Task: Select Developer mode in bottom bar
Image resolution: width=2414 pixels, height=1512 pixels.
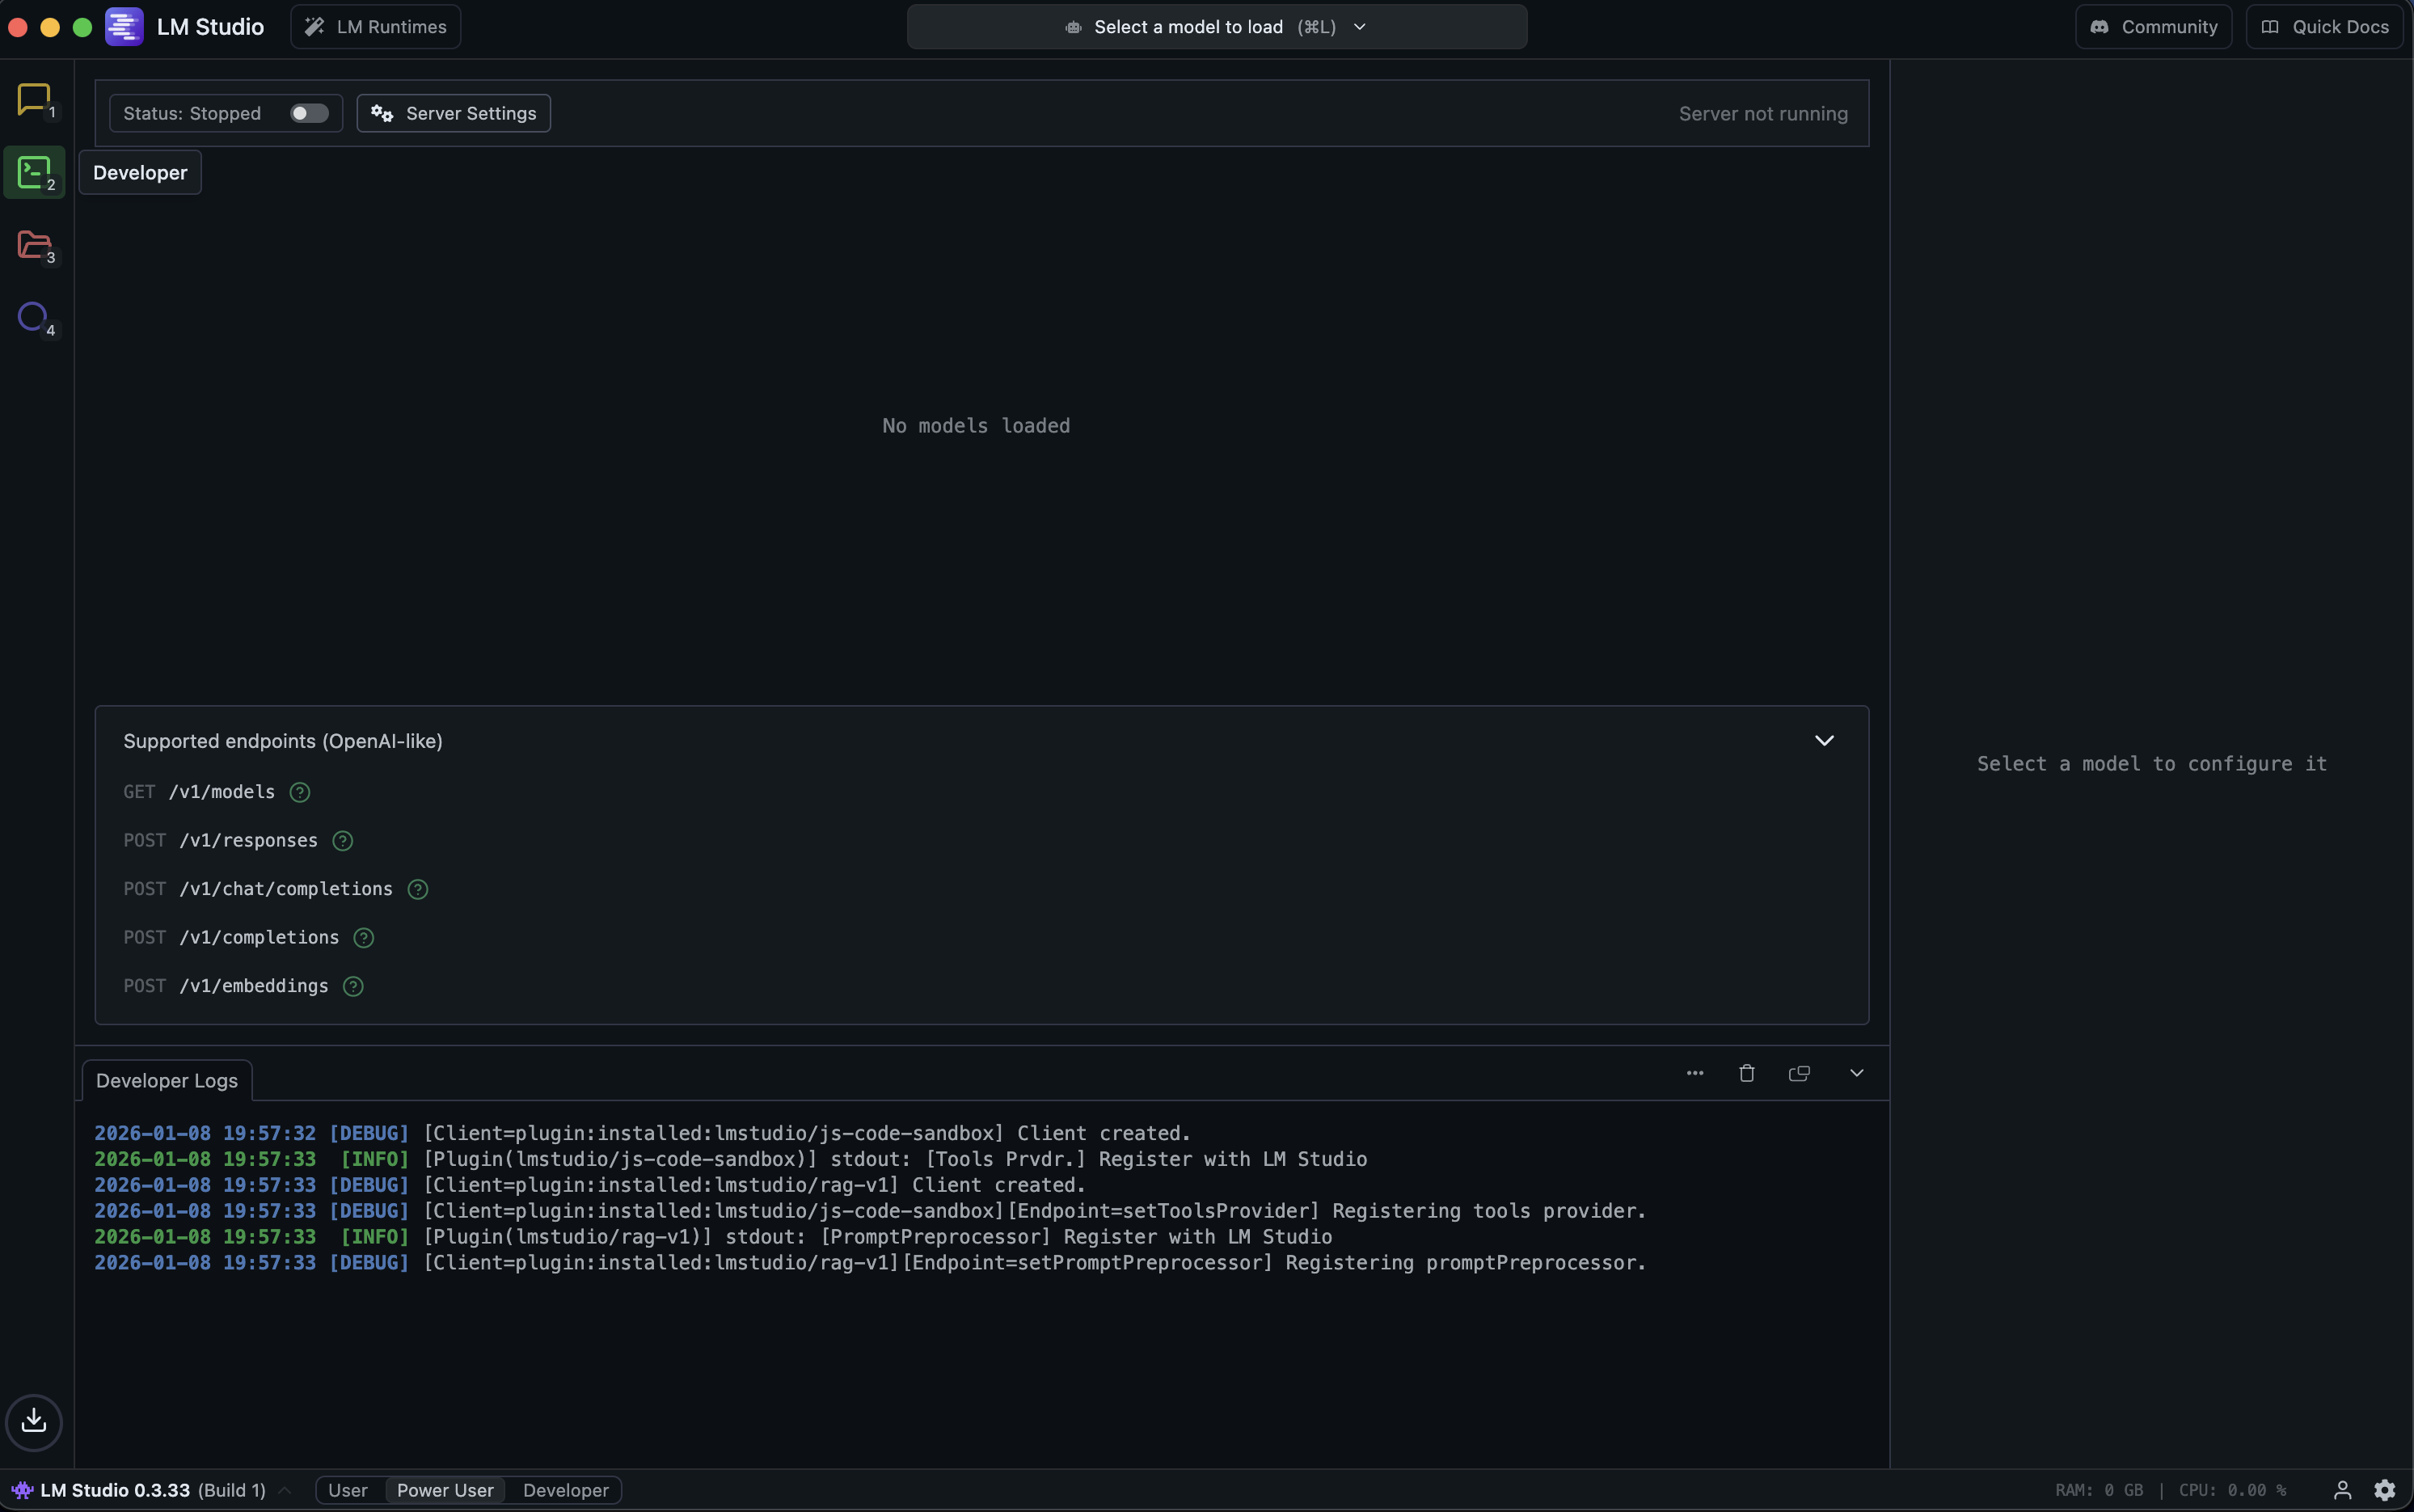Action: pos(565,1490)
